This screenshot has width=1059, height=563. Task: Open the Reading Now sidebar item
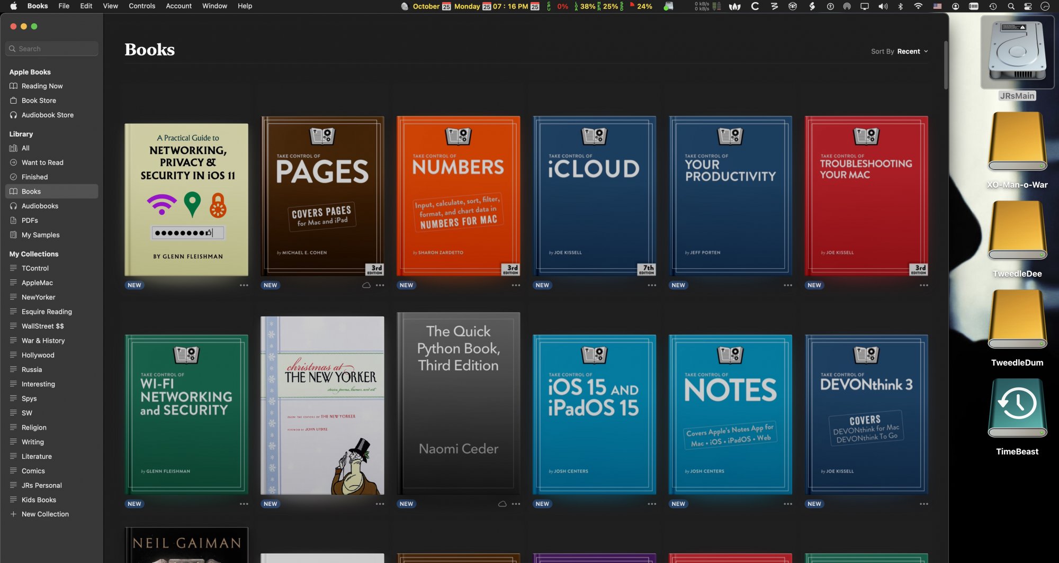point(42,86)
